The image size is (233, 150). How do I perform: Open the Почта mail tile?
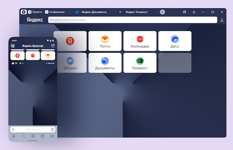(x=105, y=41)
